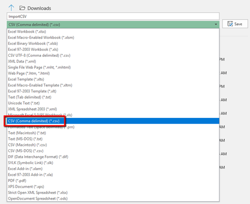Click the Downloads location label
The height and width of the screenshot is (204, 250).
(39, 8)
